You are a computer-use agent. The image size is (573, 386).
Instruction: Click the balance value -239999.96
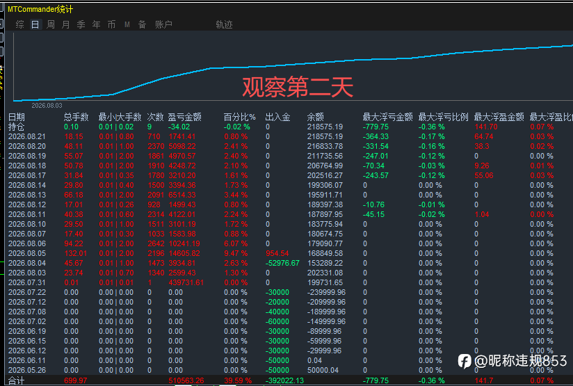tap(326, 292)
